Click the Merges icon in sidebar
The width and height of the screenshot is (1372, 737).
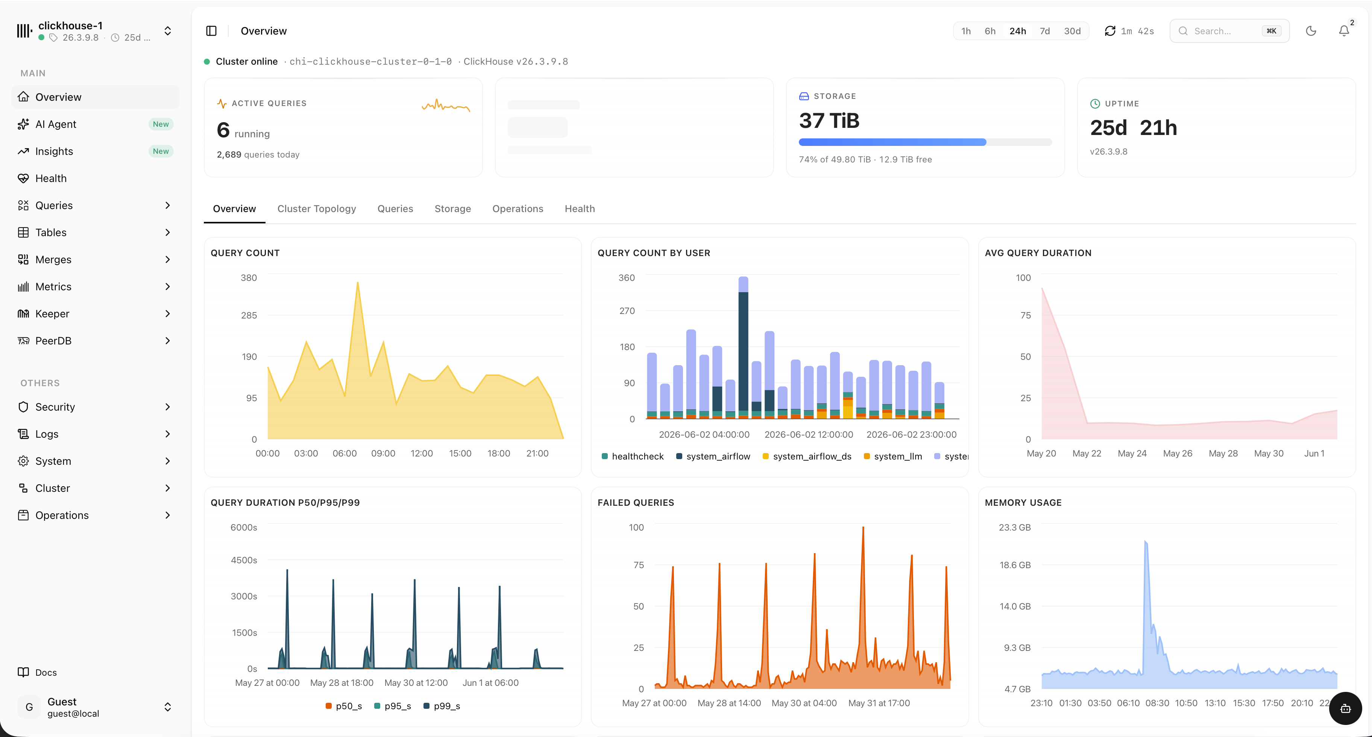click(23, 260)
